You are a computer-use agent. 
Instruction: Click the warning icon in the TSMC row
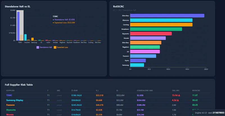pyautogui.click(x=179, y=95)
